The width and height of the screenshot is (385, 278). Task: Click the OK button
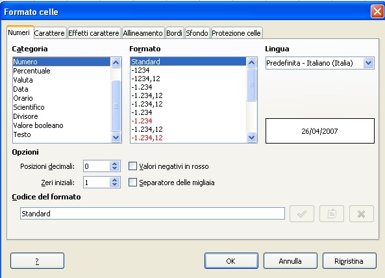click(x=231, y=261)
